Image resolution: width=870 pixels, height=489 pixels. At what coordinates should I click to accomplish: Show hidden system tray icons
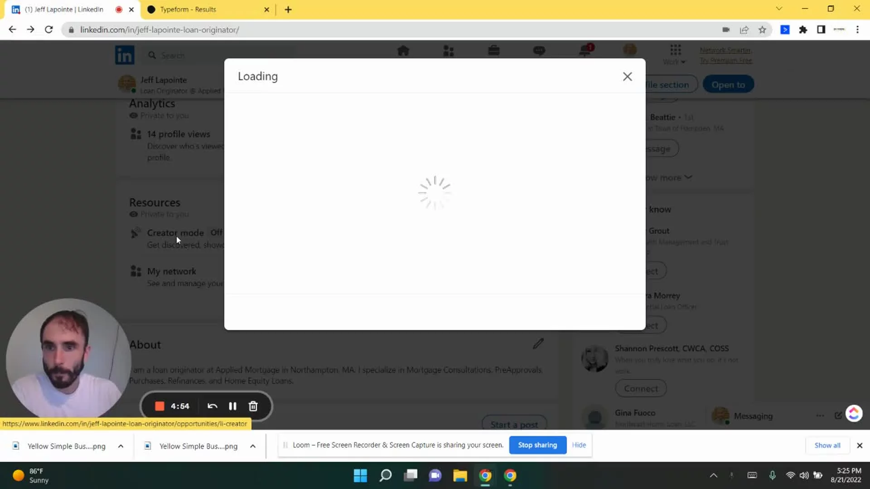713,475
